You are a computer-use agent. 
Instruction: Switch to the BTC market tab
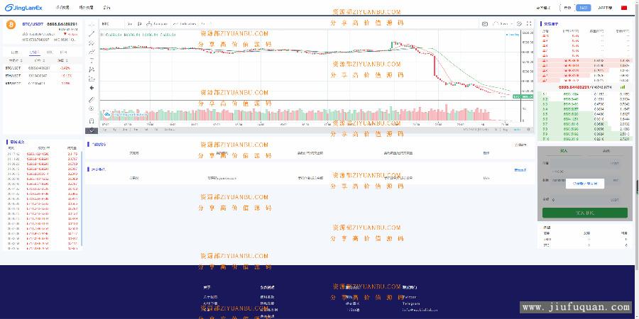(49, 52)
